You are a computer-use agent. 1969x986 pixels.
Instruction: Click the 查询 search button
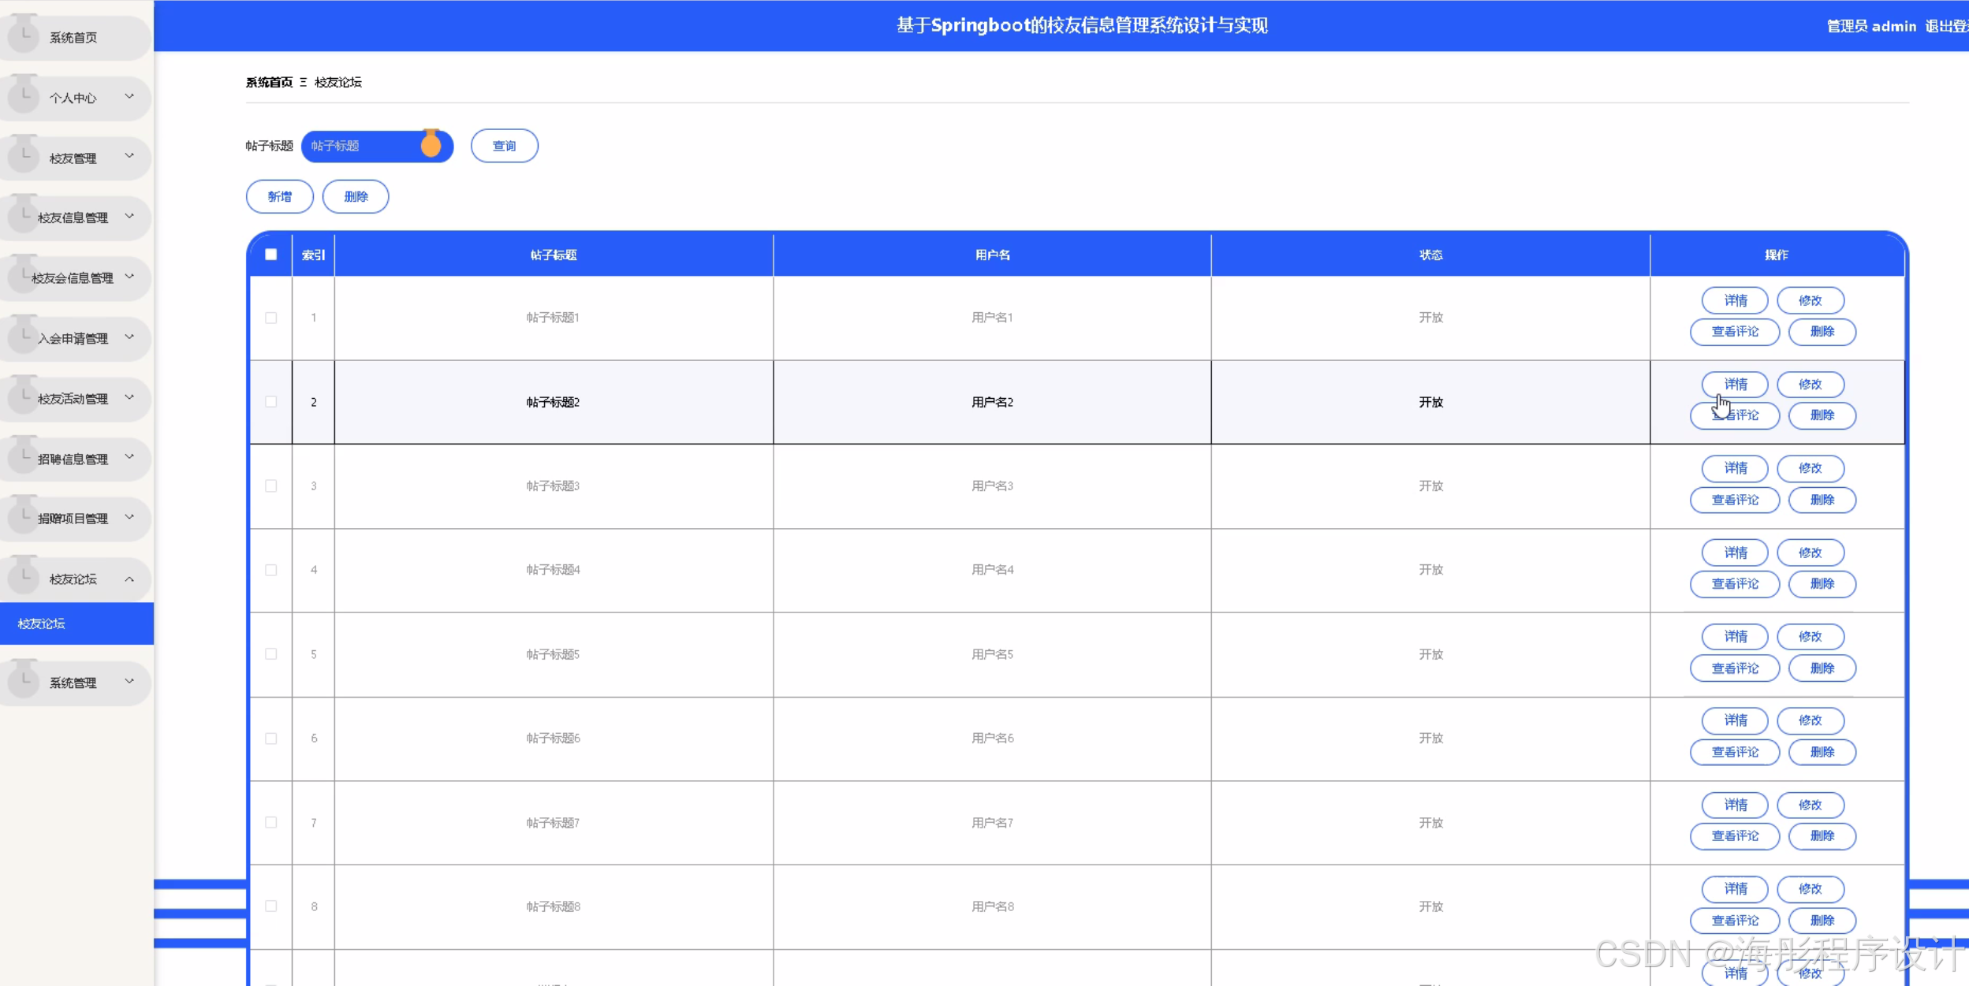coord(504,146)
